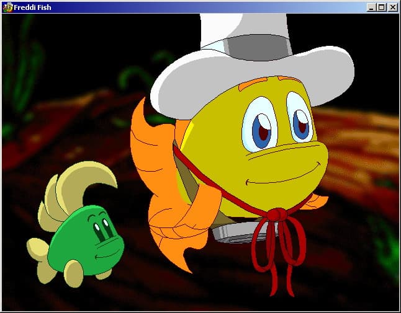Close the Freddi Fish window
Screen dimensions: 401x313
392,7
